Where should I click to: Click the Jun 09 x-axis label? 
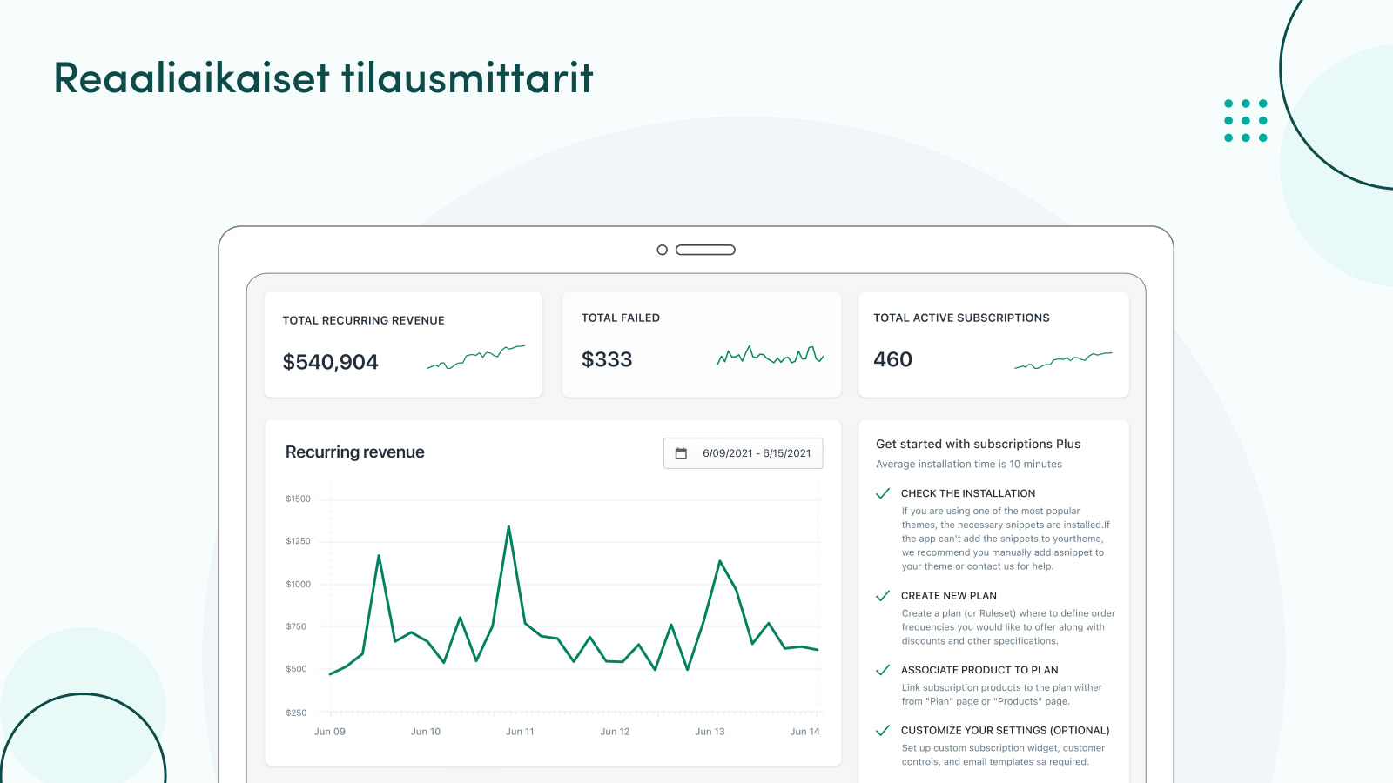[330, 732]
